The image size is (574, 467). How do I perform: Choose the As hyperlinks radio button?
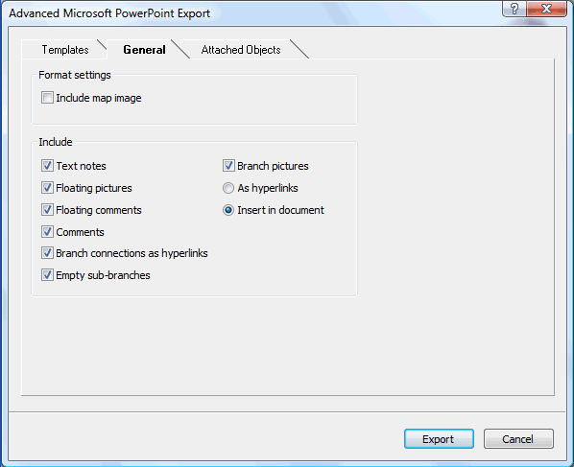pyautogui.click(x=228, y=188)
